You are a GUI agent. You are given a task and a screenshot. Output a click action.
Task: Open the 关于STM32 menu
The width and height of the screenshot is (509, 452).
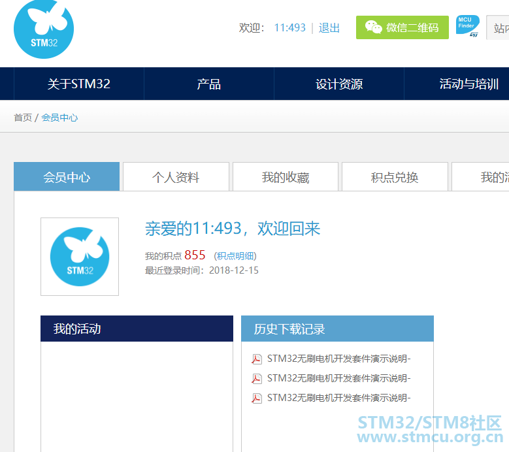79,84
